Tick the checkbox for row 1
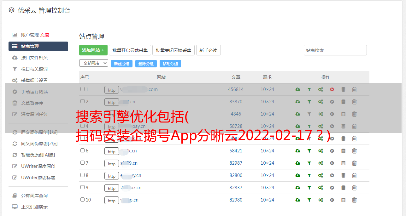The width and height of the screenshot is (406, 216). pos(82,89)
